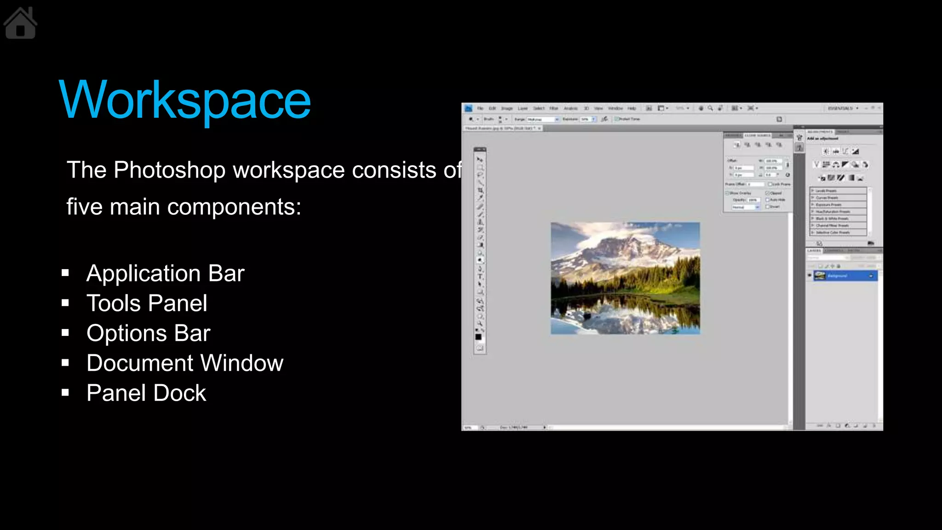Open the Filter menu
Viewport: 942px width, 530px height.
coord(554,108)
